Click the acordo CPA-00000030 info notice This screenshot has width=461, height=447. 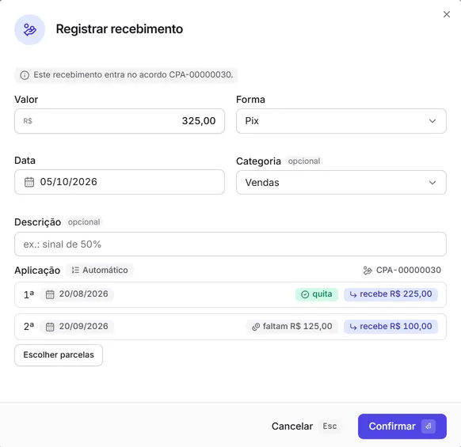(x=127, y=75)
